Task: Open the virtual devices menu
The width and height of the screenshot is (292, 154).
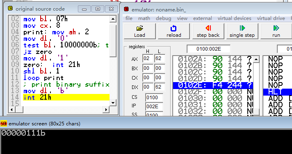Action: coord(234,18)
